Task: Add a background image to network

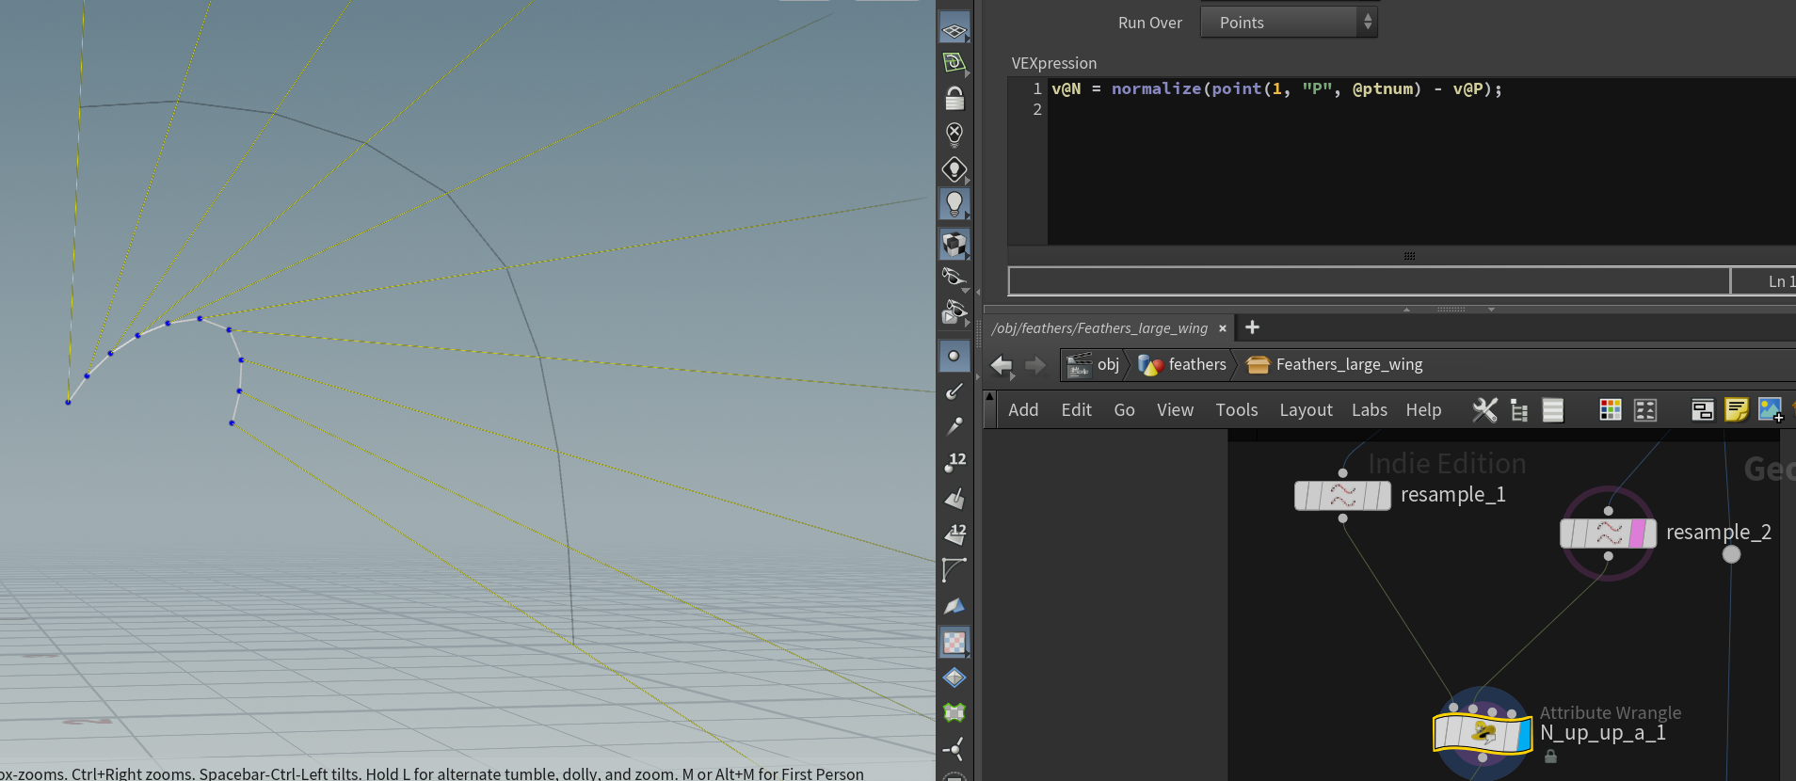Action: coord(1770,410)
